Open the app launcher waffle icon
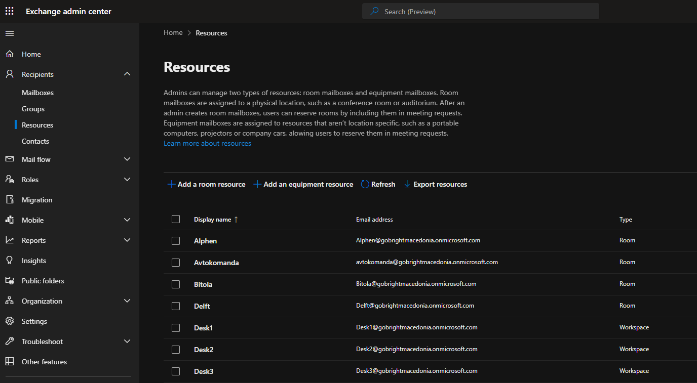Screen dimensions: 697x383 tap(10, 11)
